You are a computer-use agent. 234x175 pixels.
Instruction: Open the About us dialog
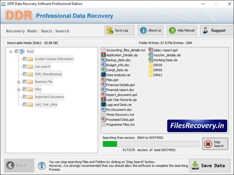(x=151, y=30)
